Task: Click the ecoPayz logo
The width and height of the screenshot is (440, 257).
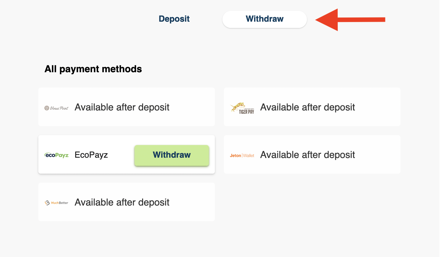Action: [x=56, y=155]
